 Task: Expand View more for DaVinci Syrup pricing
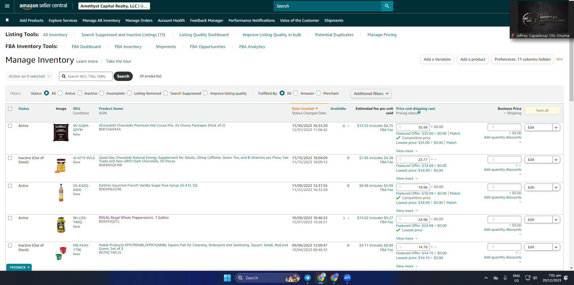407,211
